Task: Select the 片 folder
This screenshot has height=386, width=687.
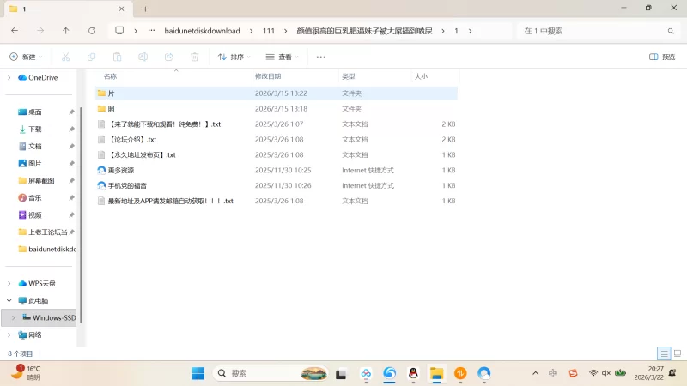Action: point(111,93)
